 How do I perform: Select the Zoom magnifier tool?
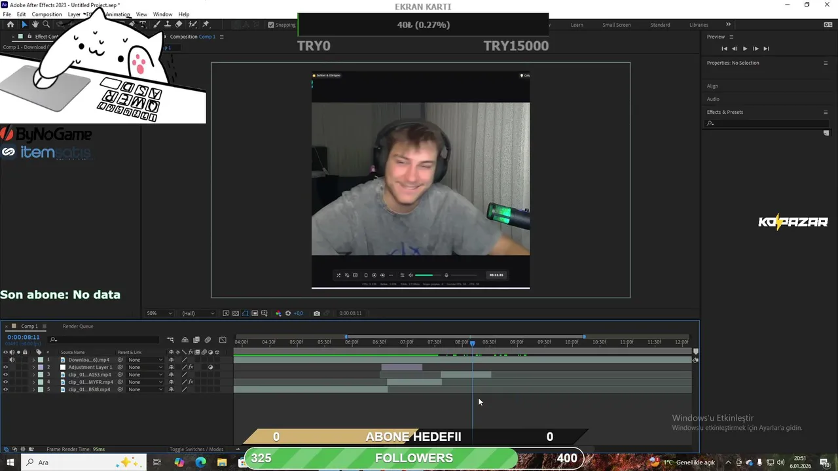coord(46,24)
